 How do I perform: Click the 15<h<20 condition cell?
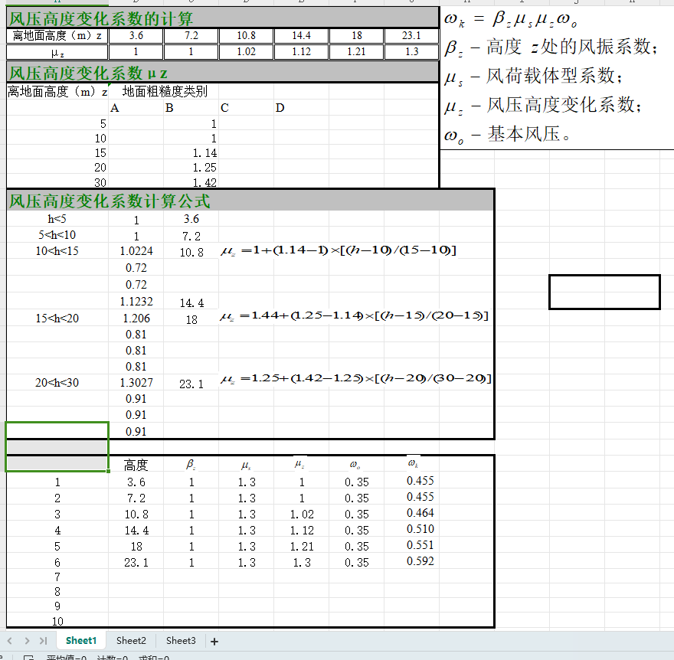click(57, 319)
